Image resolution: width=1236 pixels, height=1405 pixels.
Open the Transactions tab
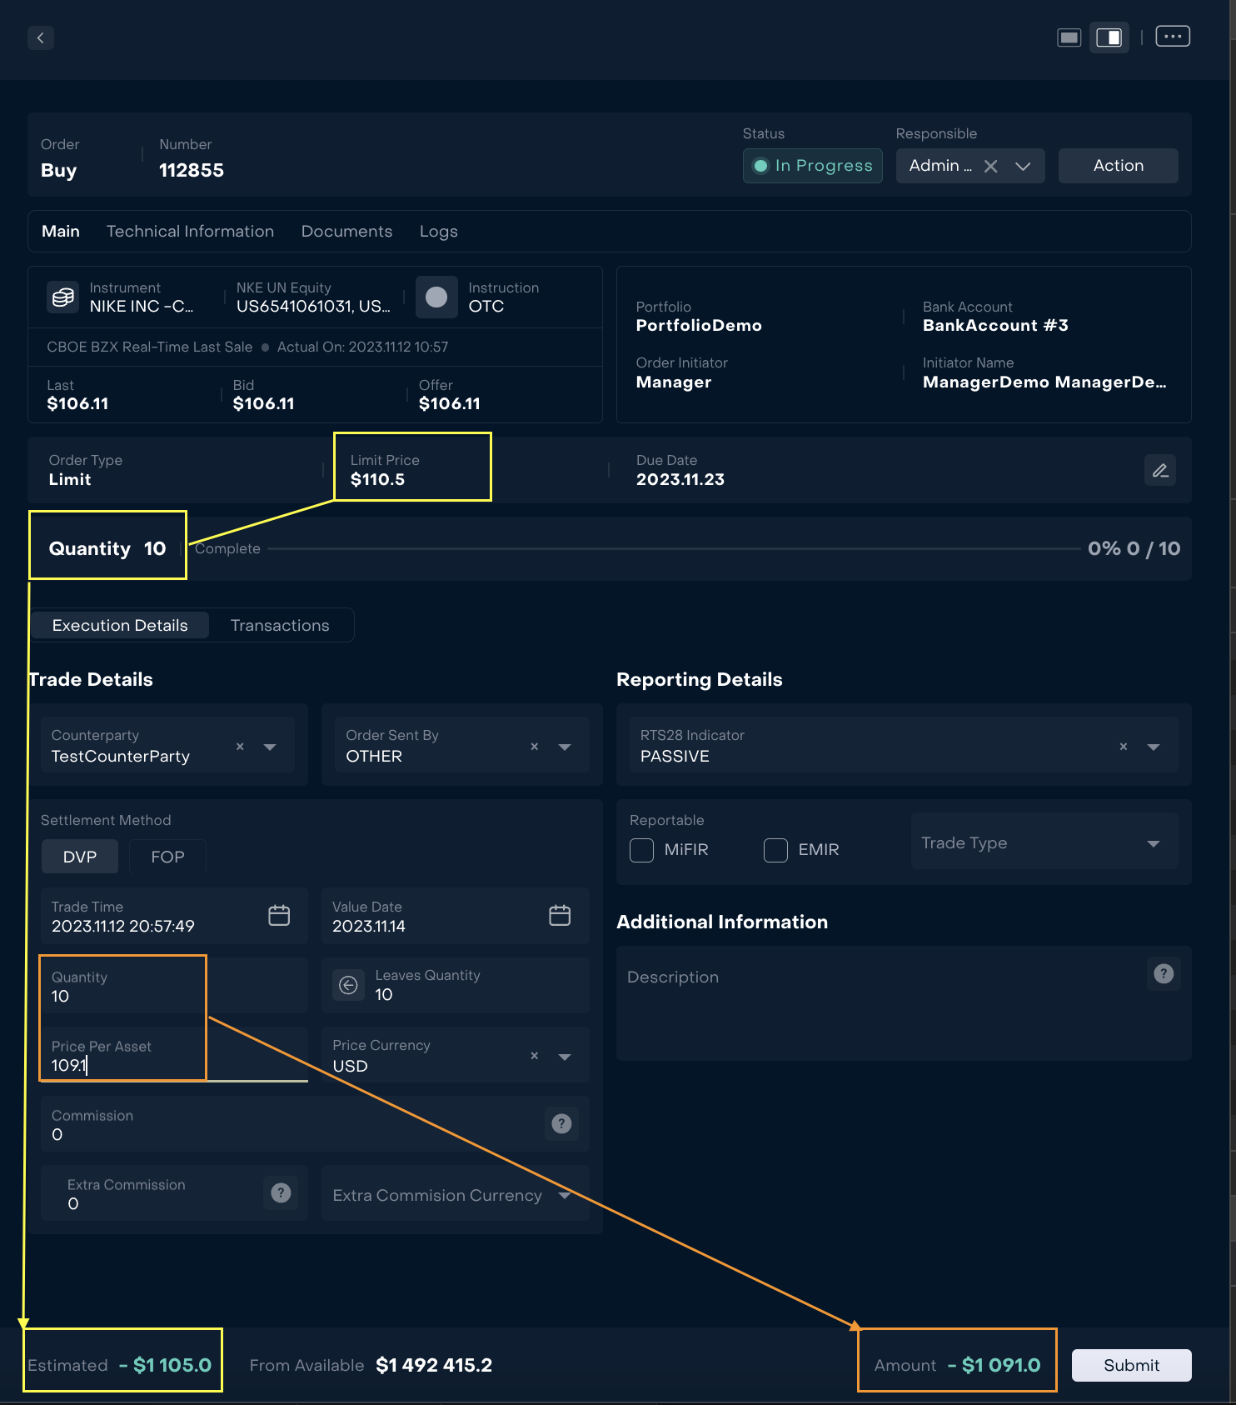pyautogui.click(x=280, y=626)
